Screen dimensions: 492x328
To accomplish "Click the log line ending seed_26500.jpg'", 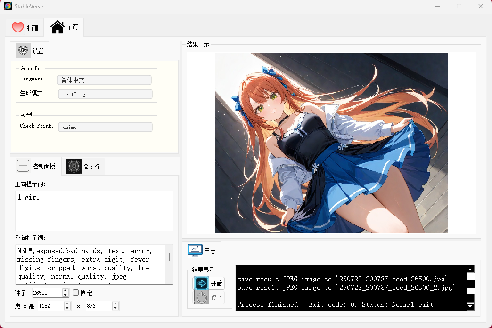I will (x=342, y=279).
